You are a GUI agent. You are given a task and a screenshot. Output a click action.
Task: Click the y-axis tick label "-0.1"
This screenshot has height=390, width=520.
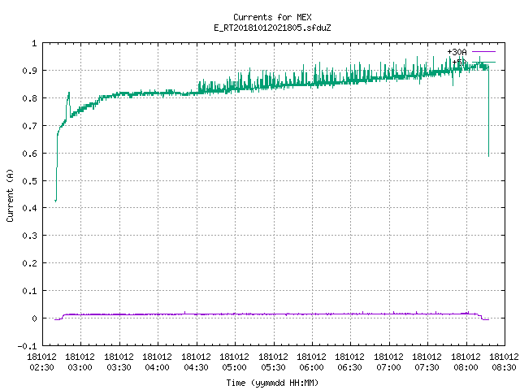click(x=27, y=346)
